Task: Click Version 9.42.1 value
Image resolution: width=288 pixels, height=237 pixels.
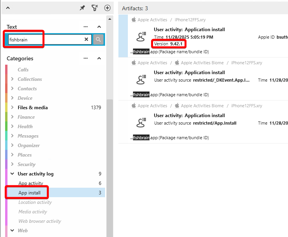Action: [x=176, y=44]
